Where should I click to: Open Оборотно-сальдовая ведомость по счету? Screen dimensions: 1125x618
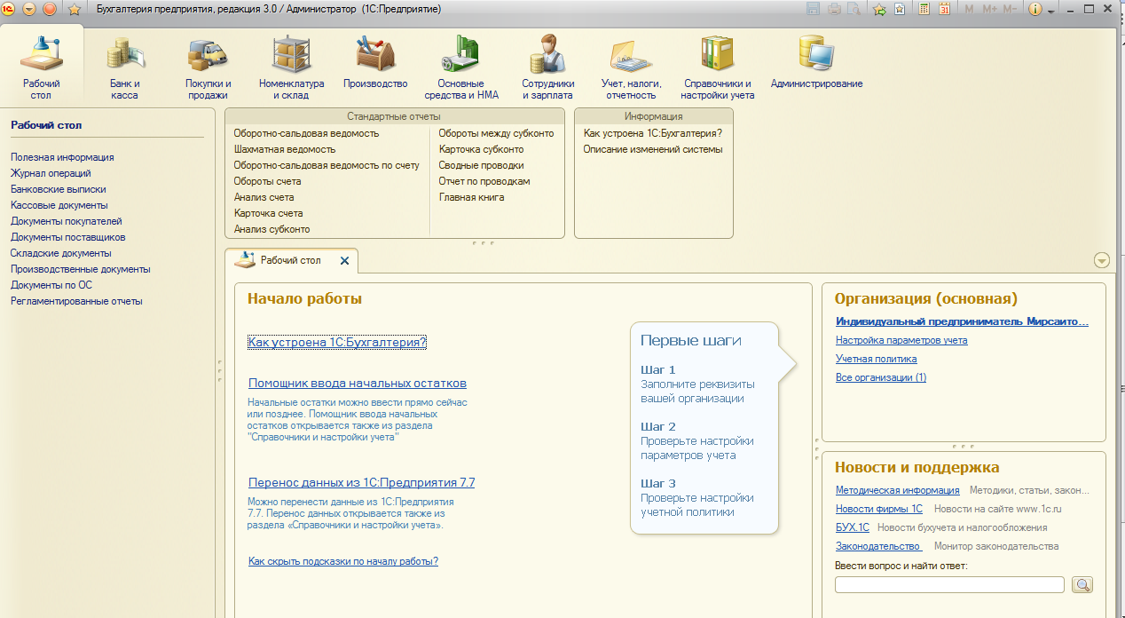(326, 165)
